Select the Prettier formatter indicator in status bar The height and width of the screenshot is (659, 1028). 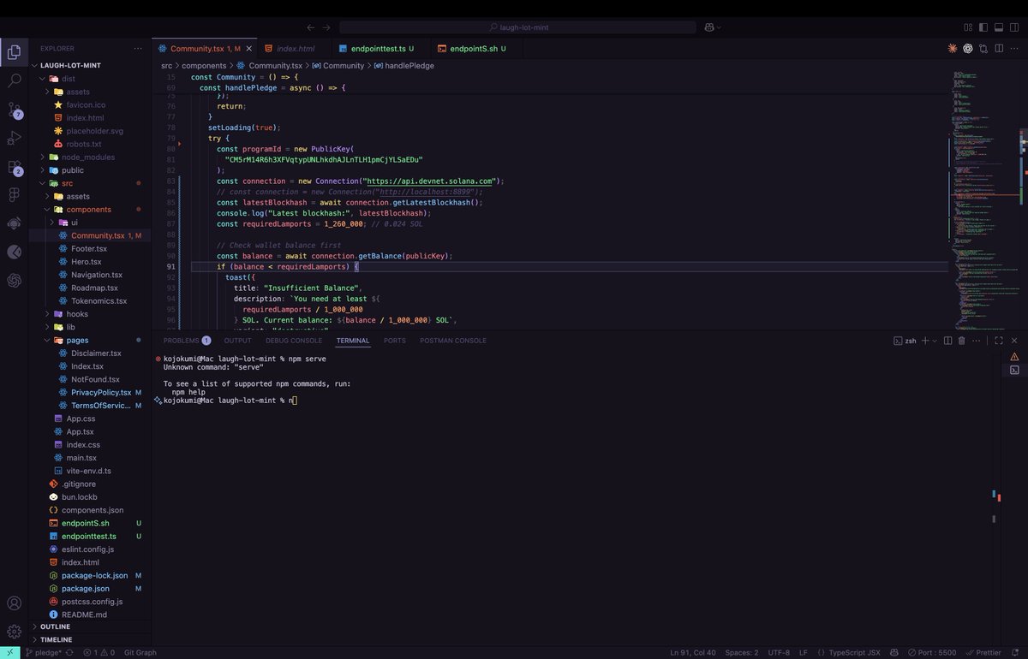pyautogui.click(x=987, y=652)
